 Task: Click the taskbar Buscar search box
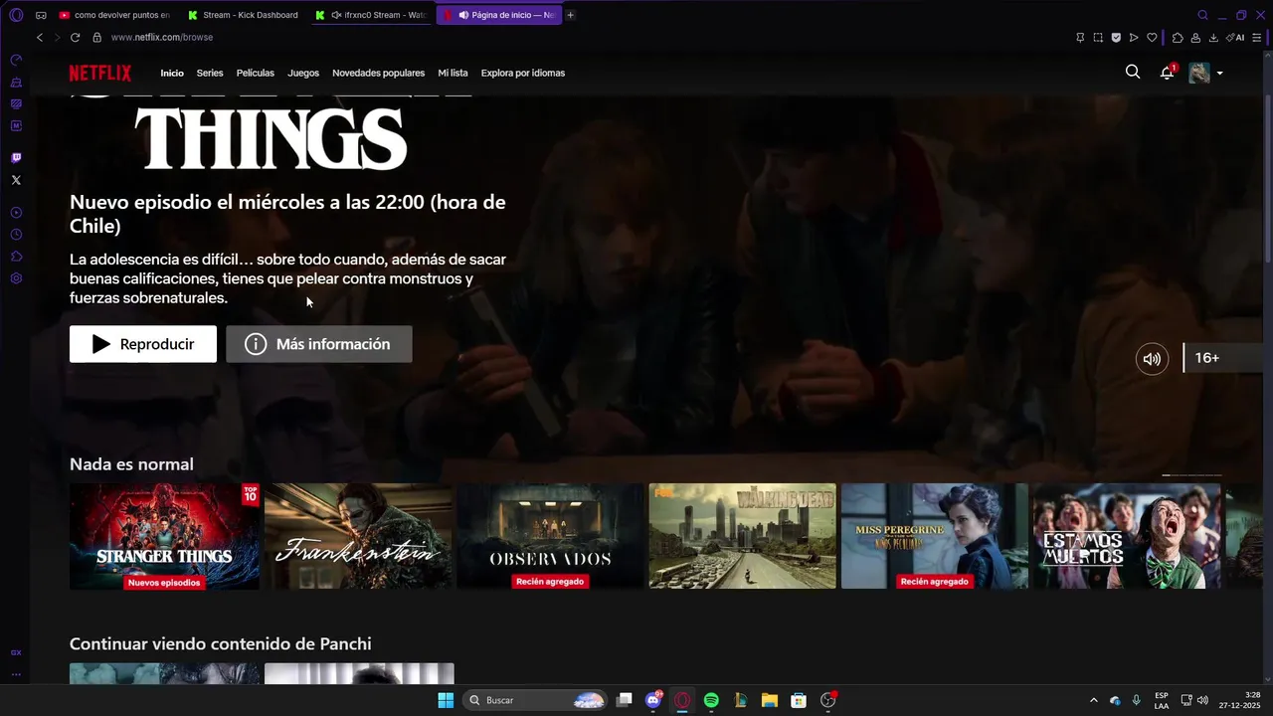click(535, 700)
